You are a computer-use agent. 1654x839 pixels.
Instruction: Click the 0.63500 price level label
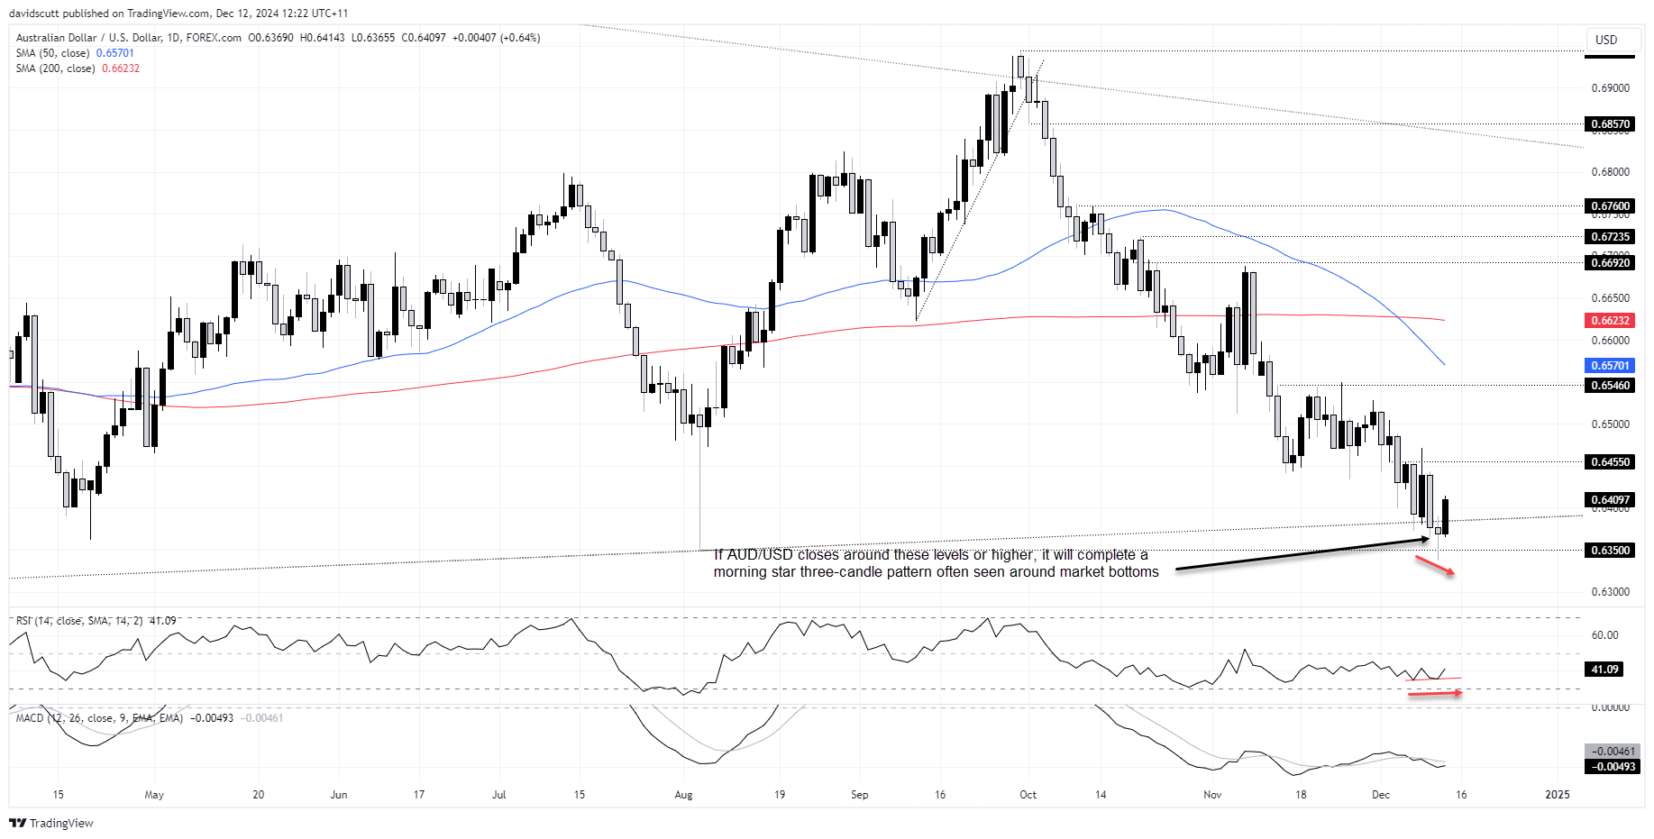click(1610, 551)
